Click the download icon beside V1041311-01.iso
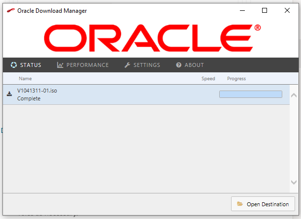 9,94
